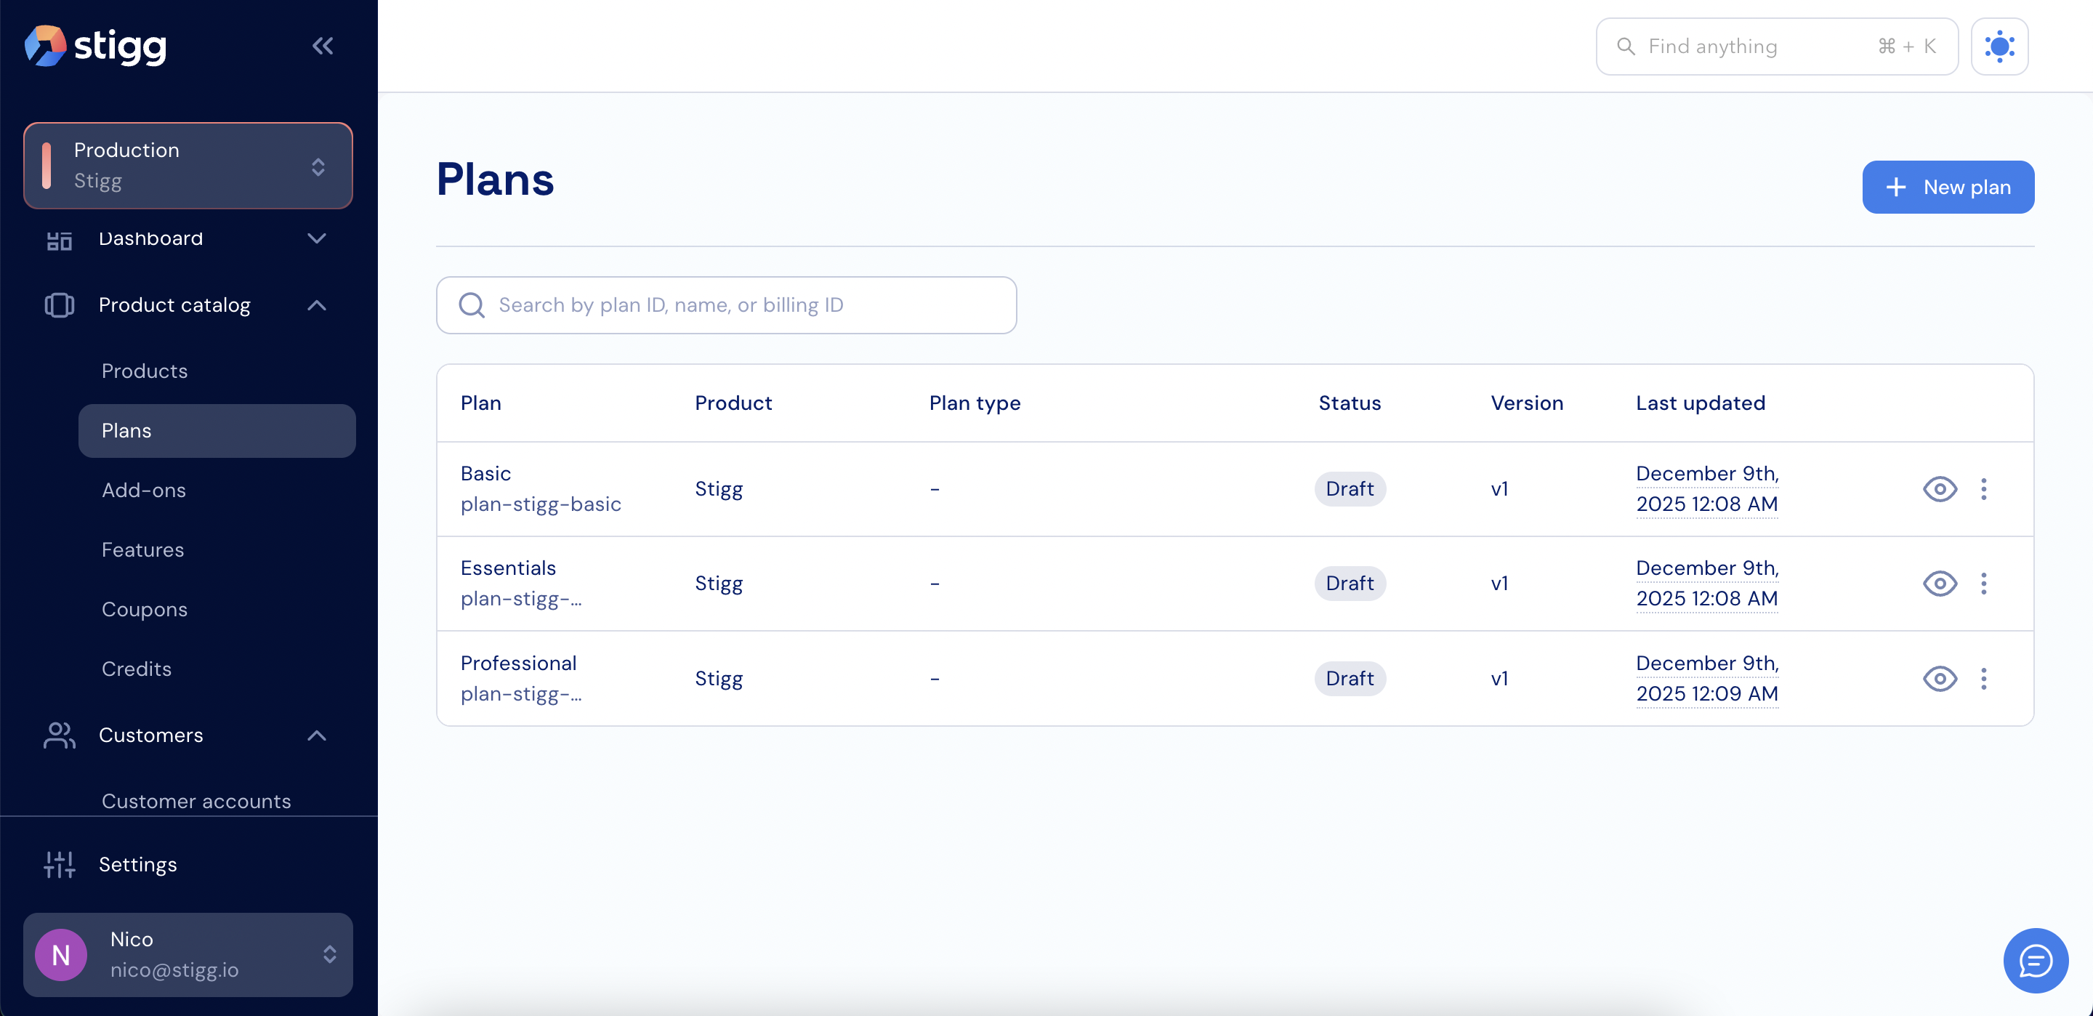Viewport: 2093px width, 1016px height.
Task: Click eye icon for Basic plan
Action: click(1940, 488)
